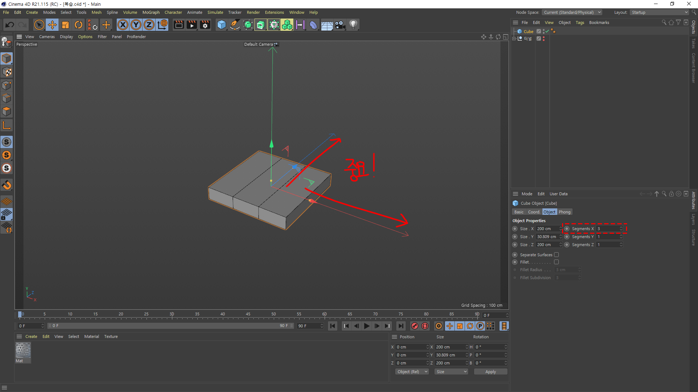Select the Rotate tool in the toolbar

[x=79, y=25]
